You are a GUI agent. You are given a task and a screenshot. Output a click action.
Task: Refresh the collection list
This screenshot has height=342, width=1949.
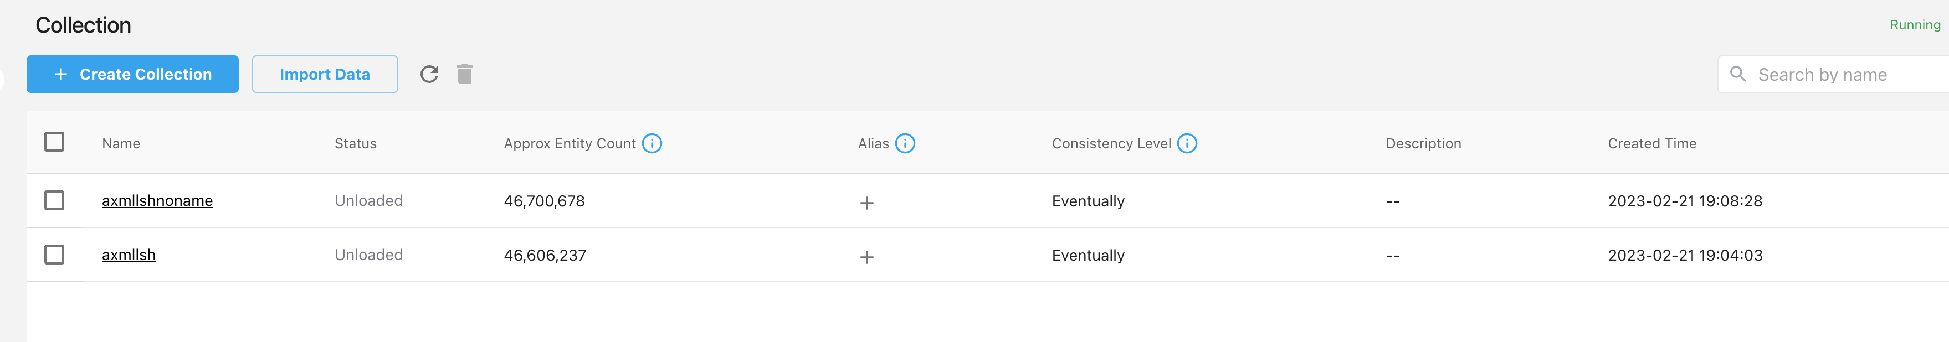430,74
